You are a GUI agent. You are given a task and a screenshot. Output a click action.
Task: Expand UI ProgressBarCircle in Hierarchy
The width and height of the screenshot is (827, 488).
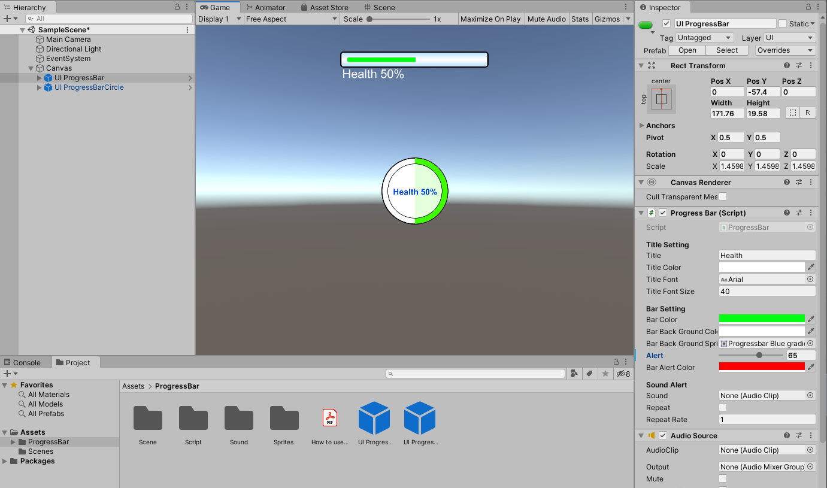(40, 87)
